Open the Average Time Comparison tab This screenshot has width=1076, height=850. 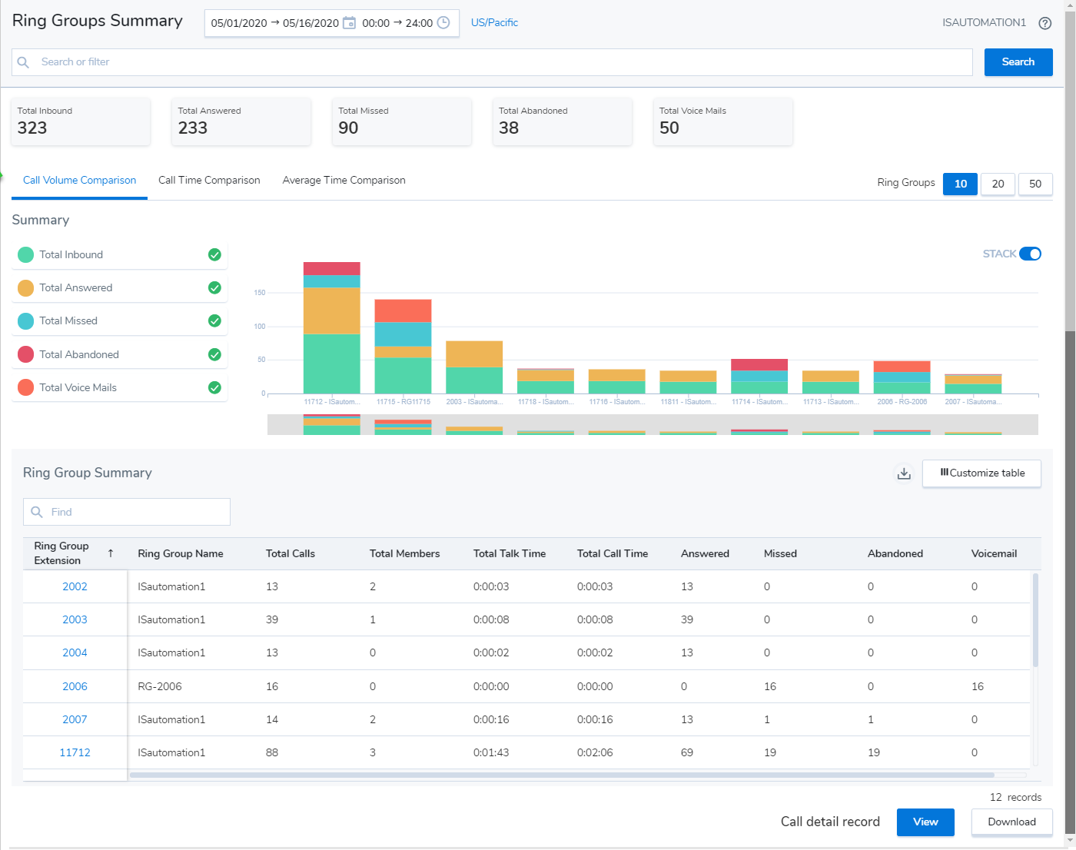tap(344, 180)
